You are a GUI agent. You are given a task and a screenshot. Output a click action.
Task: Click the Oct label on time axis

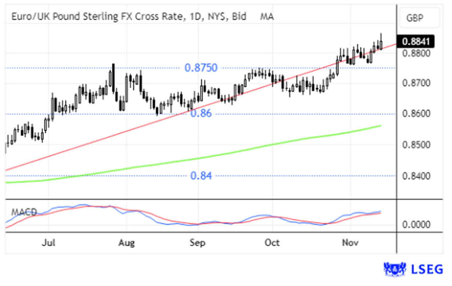coord(272,243)
